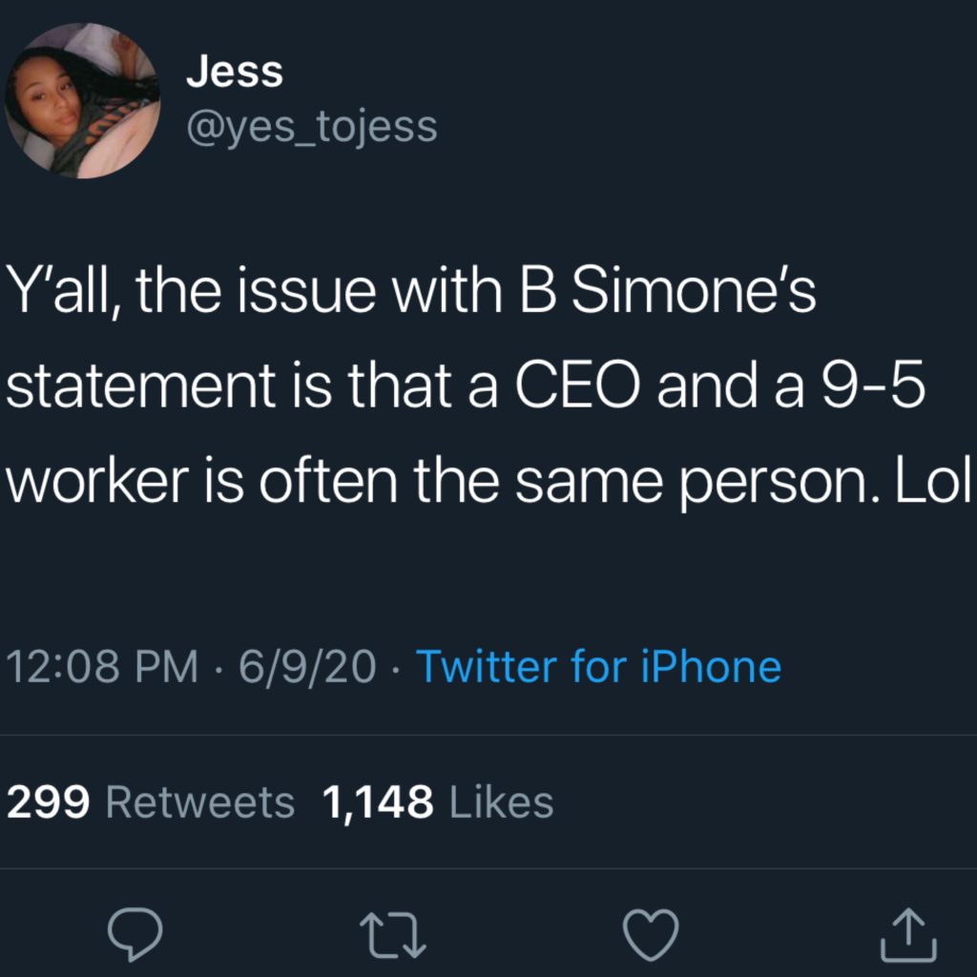Viewport: 977px width, 977px height.
Task: Tap the reply speech bubble icon
Action: point(135,933)
